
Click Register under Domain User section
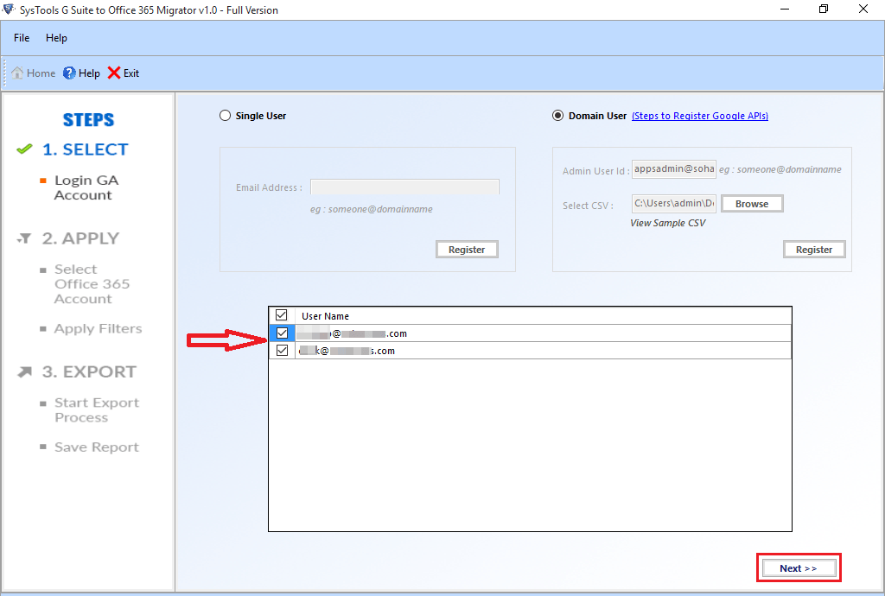814,250
